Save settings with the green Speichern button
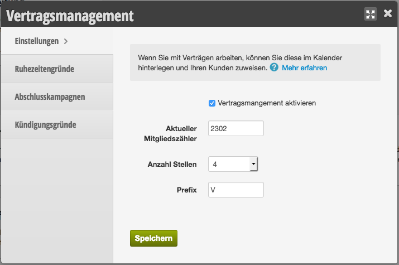The height and width of the screenshot is (265, 399). [153, 238]
